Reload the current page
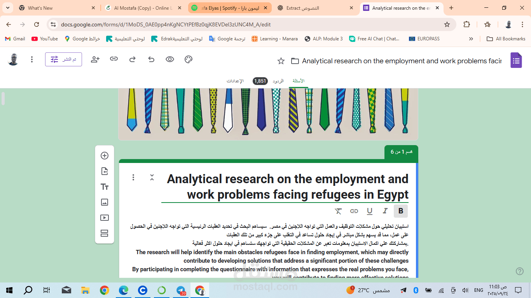531x298 pixels. coord(37,24)
